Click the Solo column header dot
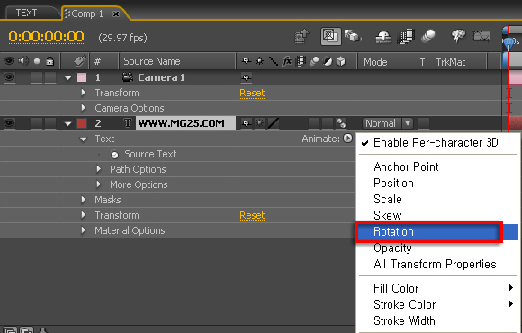Viewport: 522px width, 333px height. [x=37, y=61]
